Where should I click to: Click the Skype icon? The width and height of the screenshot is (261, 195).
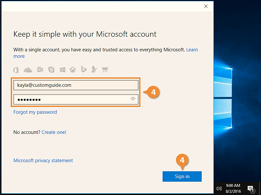pyautogui.click(x=51, y=70)
